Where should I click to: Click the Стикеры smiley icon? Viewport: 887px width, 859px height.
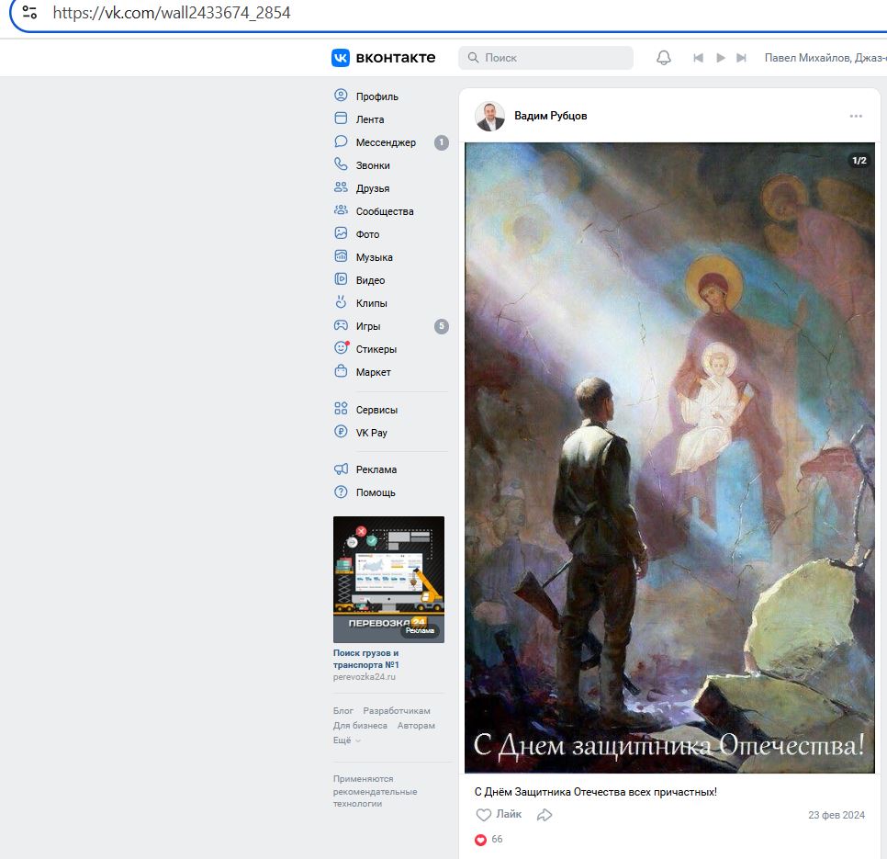pyautogui.click(x=341, y=347)
